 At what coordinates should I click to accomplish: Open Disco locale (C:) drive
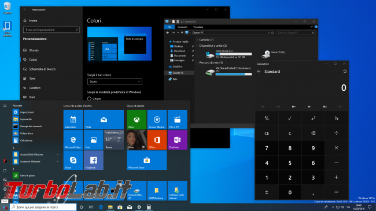coord(228,54)
